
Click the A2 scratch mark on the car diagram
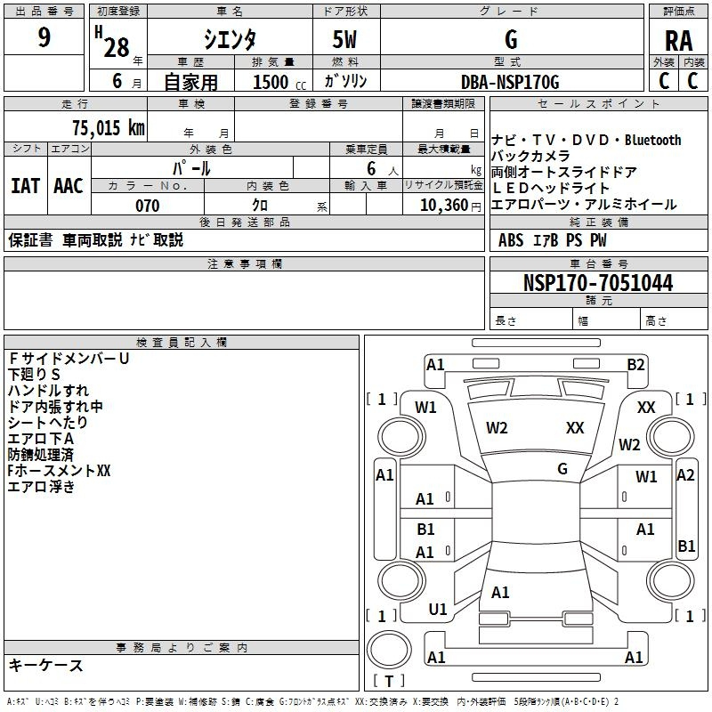[x=685, y=475]
